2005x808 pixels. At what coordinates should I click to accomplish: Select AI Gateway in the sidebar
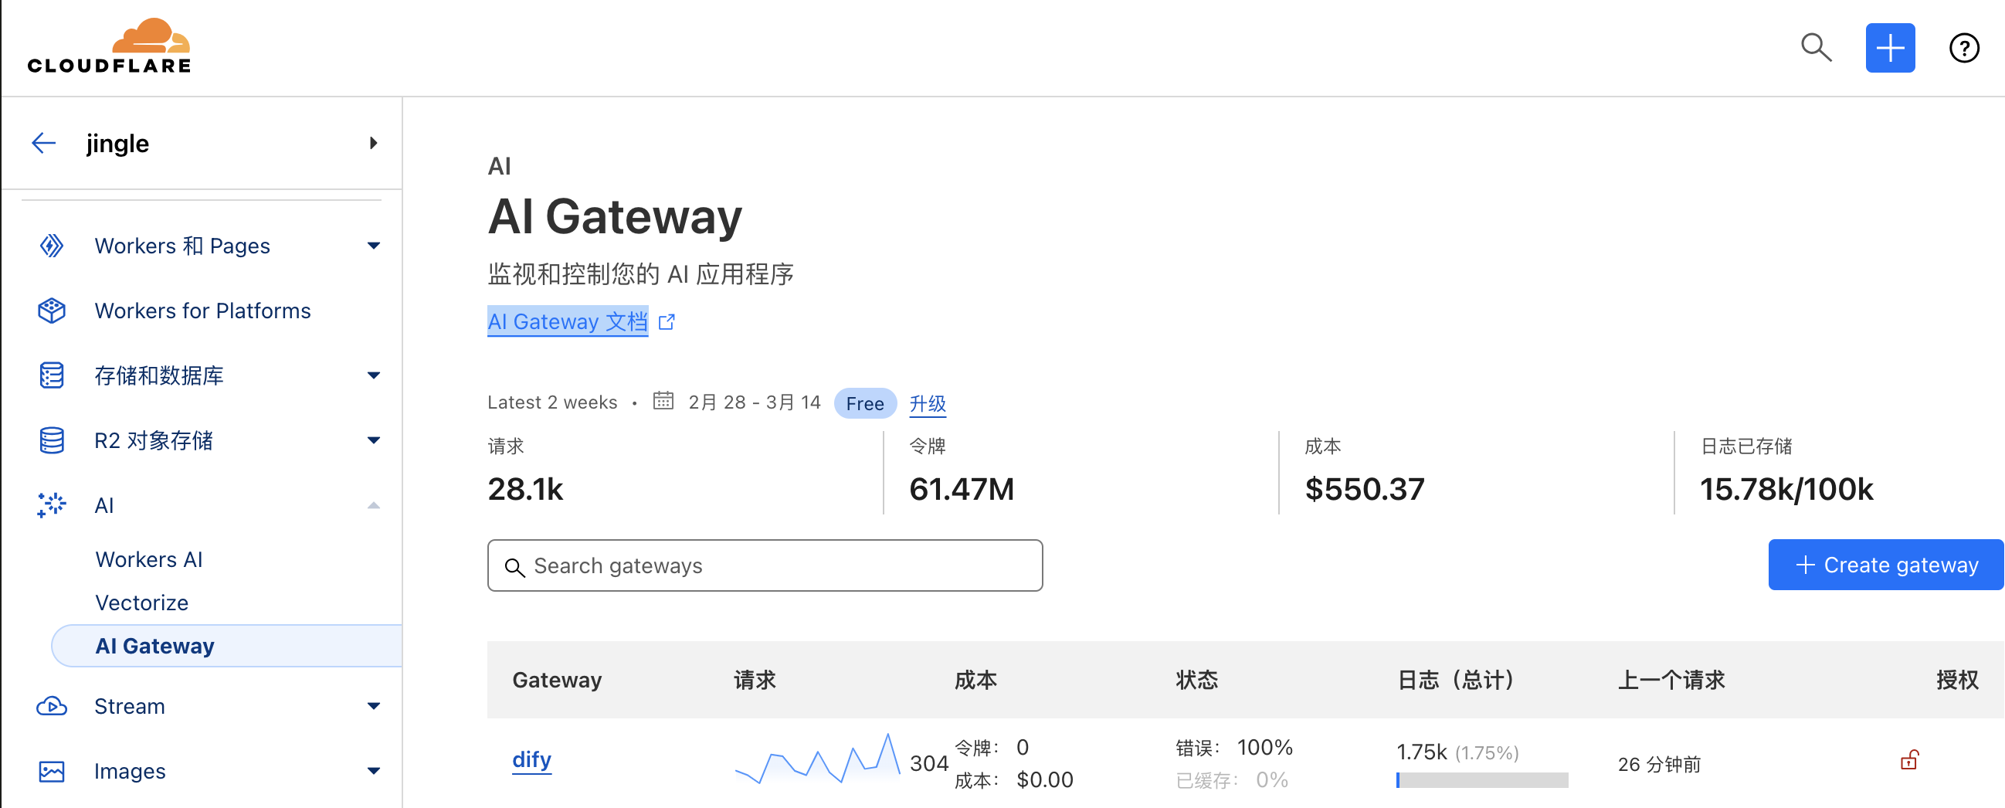tap(227, 646)
